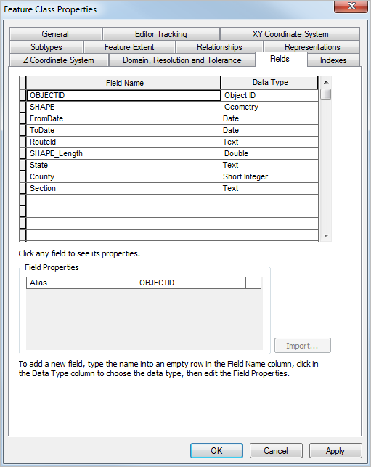The height and width of the screenshot is (467, 371).
Task: Click the fields list scroll down arrow
Action: tap(326, 236)
